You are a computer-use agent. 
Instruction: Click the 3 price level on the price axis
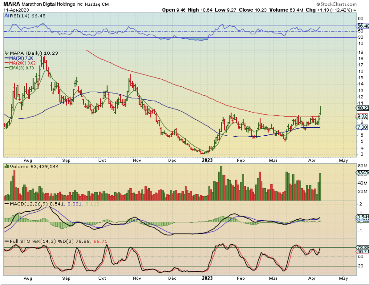[362, 154]
